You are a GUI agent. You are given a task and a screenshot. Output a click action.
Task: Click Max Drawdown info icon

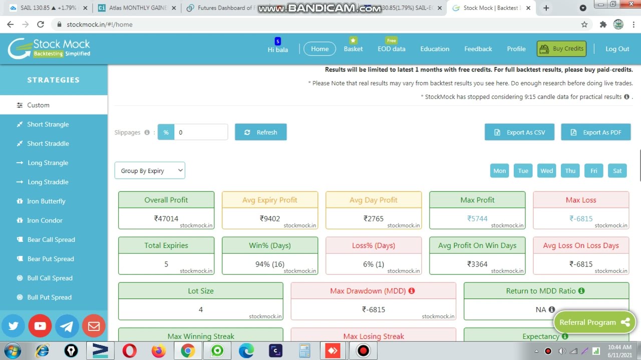click(x=412, y=290)
